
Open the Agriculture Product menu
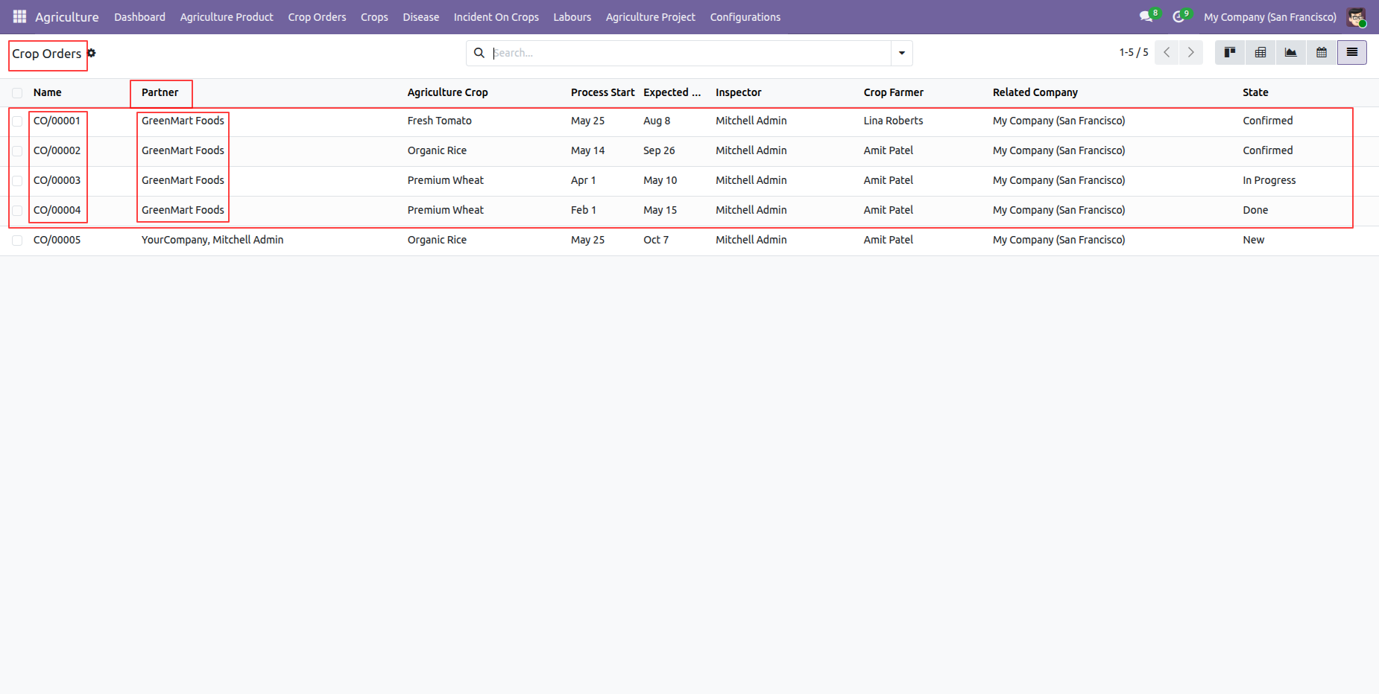point(227,17)
